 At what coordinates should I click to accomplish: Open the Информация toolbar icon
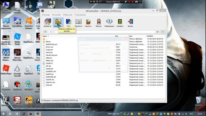click(x=109, y=23)
